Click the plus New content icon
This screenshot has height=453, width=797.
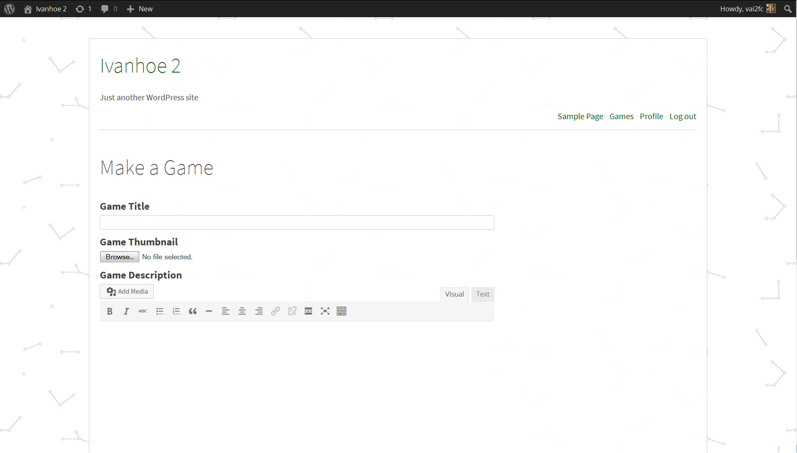130,9
